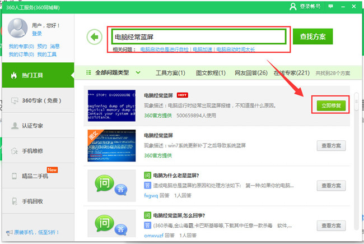This screenshot has width=364, height=244.
Task: Click the blue 答 badge of 造成电脑总是蓝屏 answer
Action: click(x=147, y=186)
